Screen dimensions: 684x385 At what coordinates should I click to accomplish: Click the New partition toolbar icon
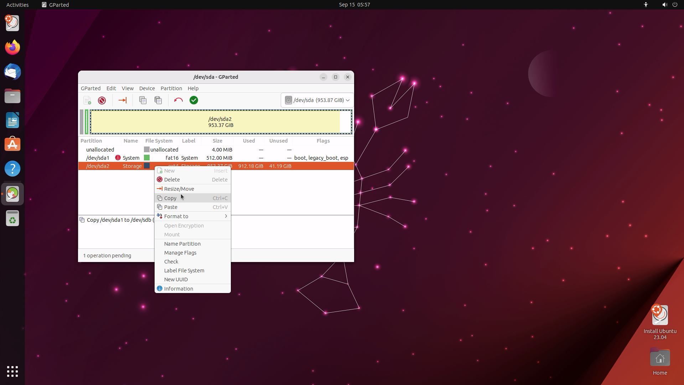(x=87, y=100)
